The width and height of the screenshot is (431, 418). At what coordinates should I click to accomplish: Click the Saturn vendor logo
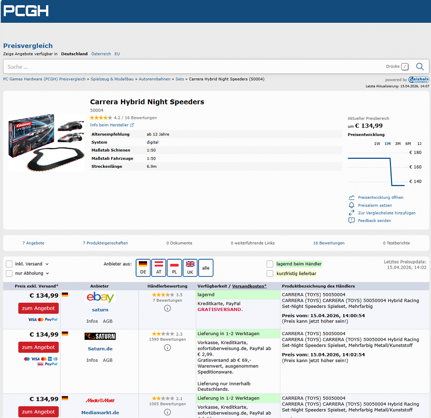coord(100,336)
